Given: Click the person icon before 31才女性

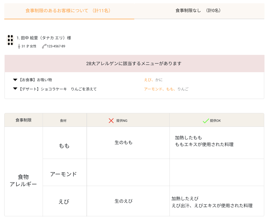Looking at the screenshot, I should (x=18, y=45).
